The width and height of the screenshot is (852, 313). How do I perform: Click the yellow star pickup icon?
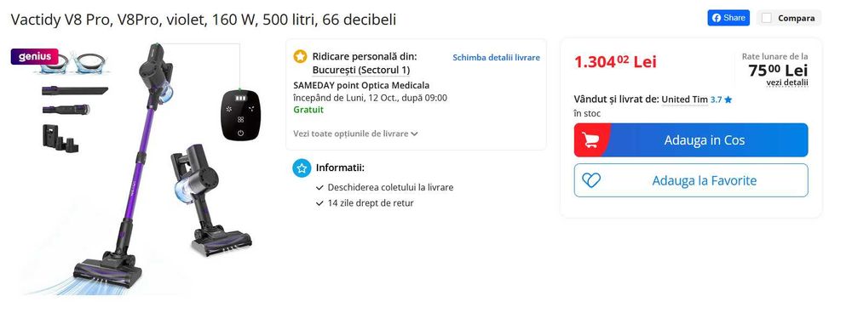tap(299, 56)
